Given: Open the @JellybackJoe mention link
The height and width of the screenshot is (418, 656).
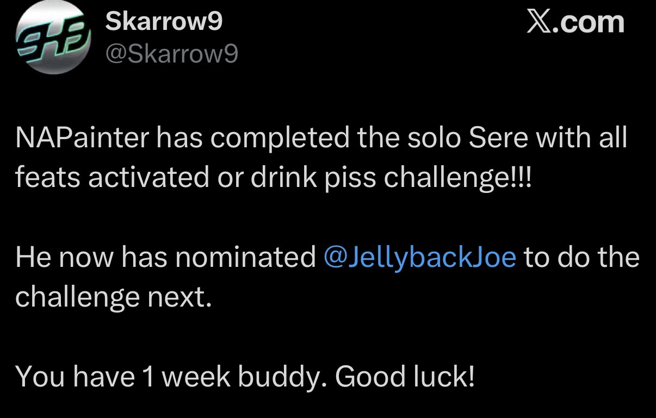Looking at the screenshot, I should pyautogui.click(x=419, y=257).
